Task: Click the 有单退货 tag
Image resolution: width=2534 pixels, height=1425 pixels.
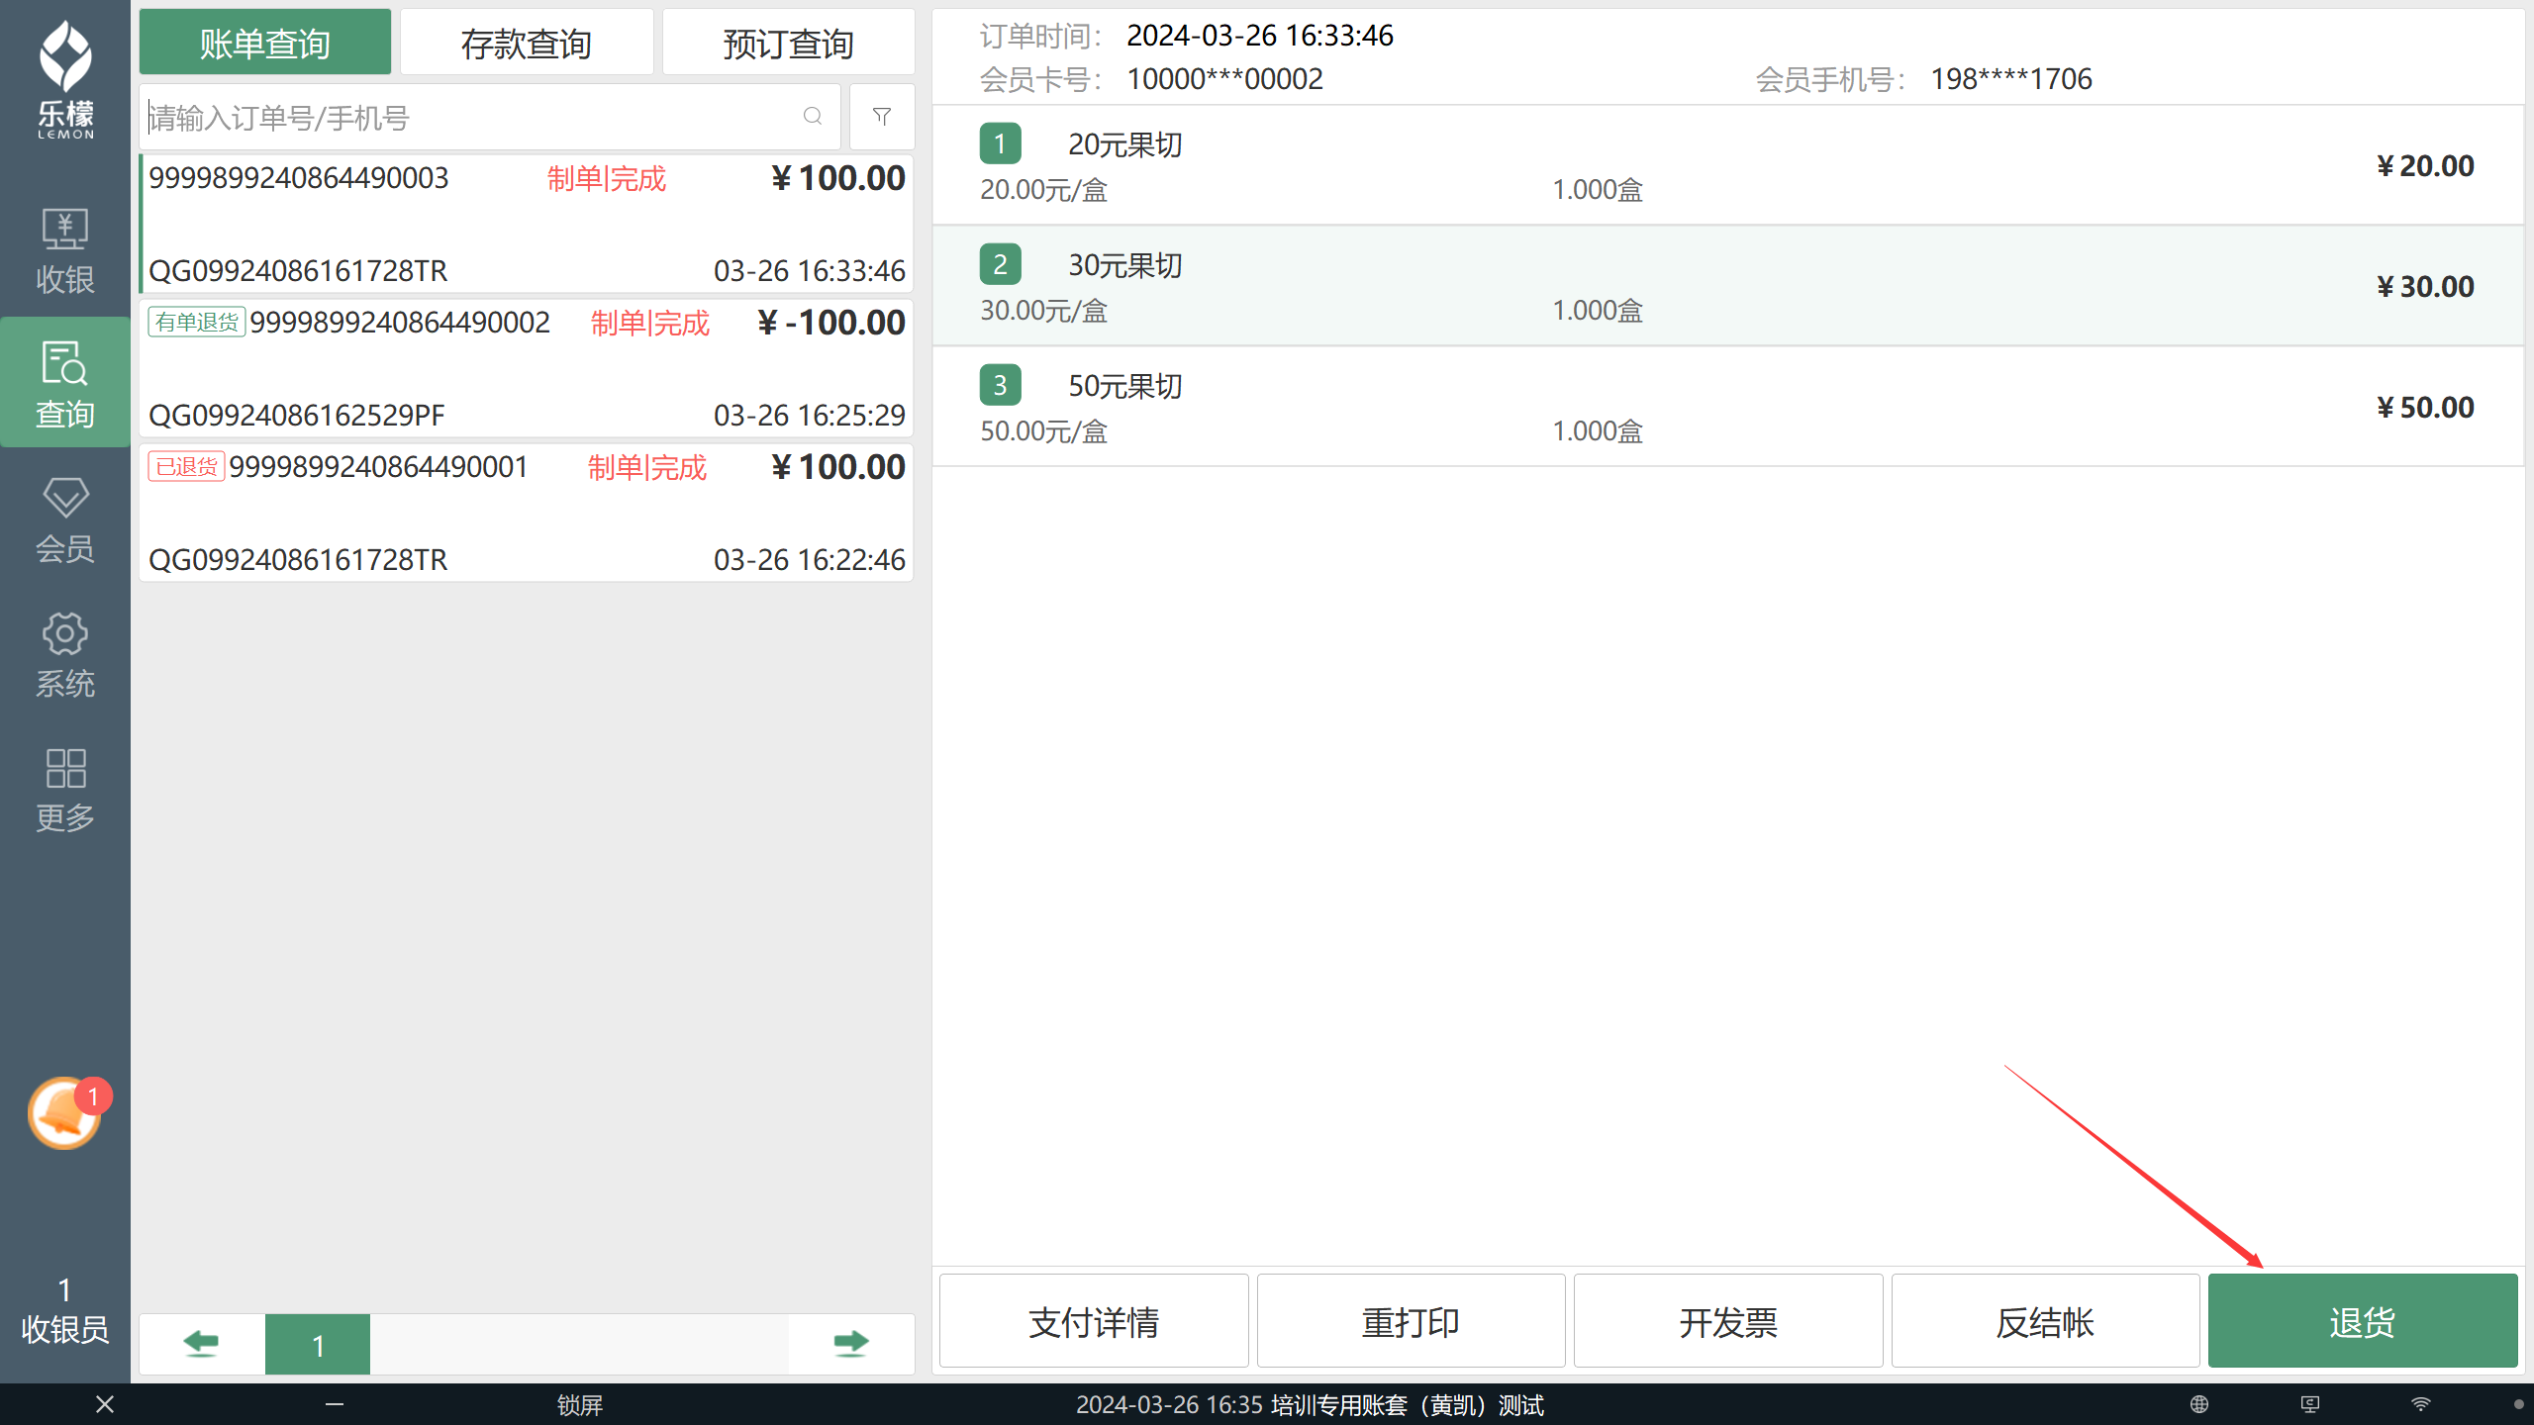Action: coord(197,322)
